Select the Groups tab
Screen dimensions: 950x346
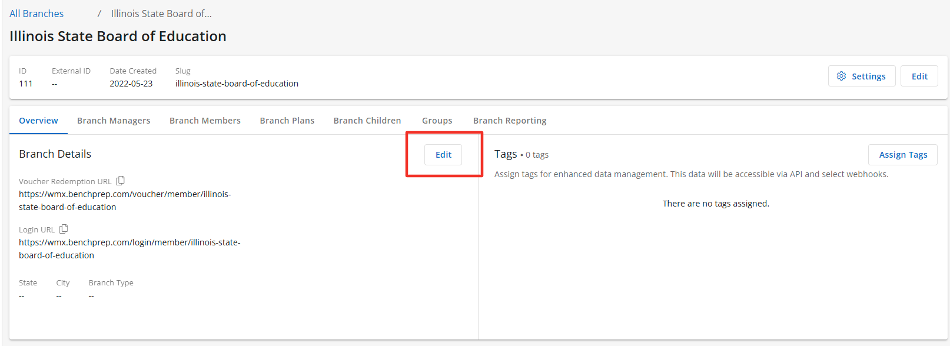pos(437,121)
